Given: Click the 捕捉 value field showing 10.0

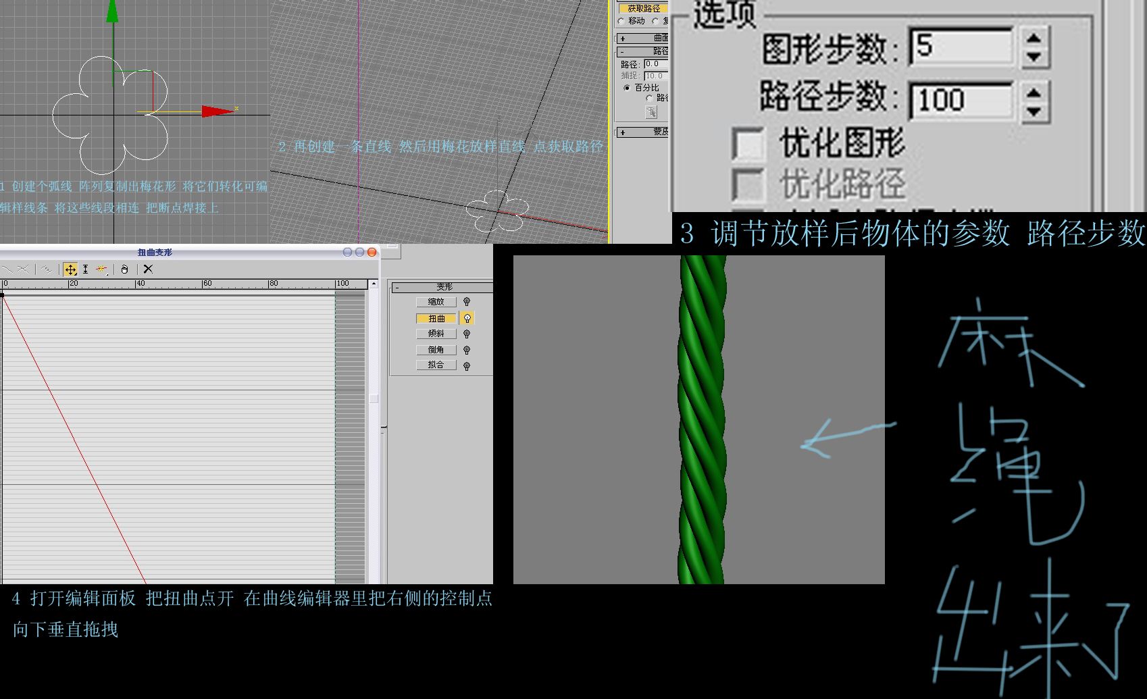Looking at the screenshot, I should coord(655,76).
